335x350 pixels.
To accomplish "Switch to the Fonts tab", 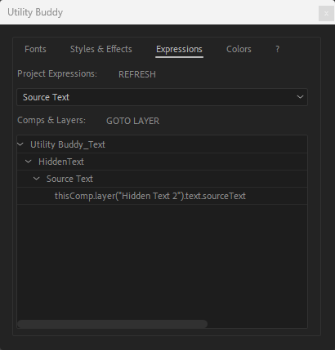I will tap(35, 49).
